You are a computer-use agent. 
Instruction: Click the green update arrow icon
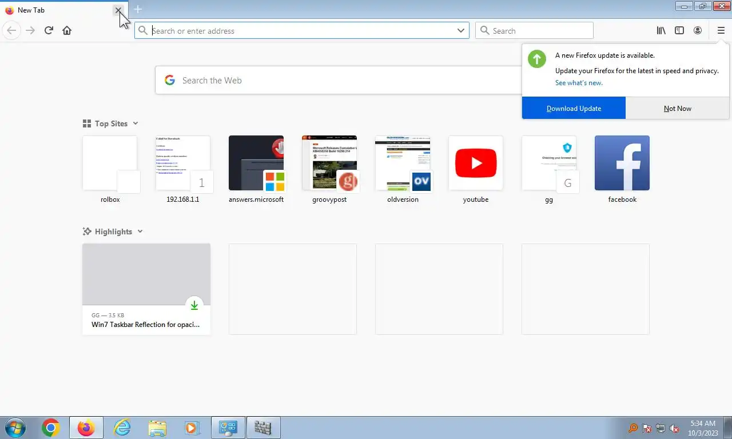point(537,59)
